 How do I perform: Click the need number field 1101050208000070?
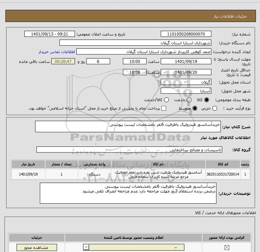click(x=186, y=34)
